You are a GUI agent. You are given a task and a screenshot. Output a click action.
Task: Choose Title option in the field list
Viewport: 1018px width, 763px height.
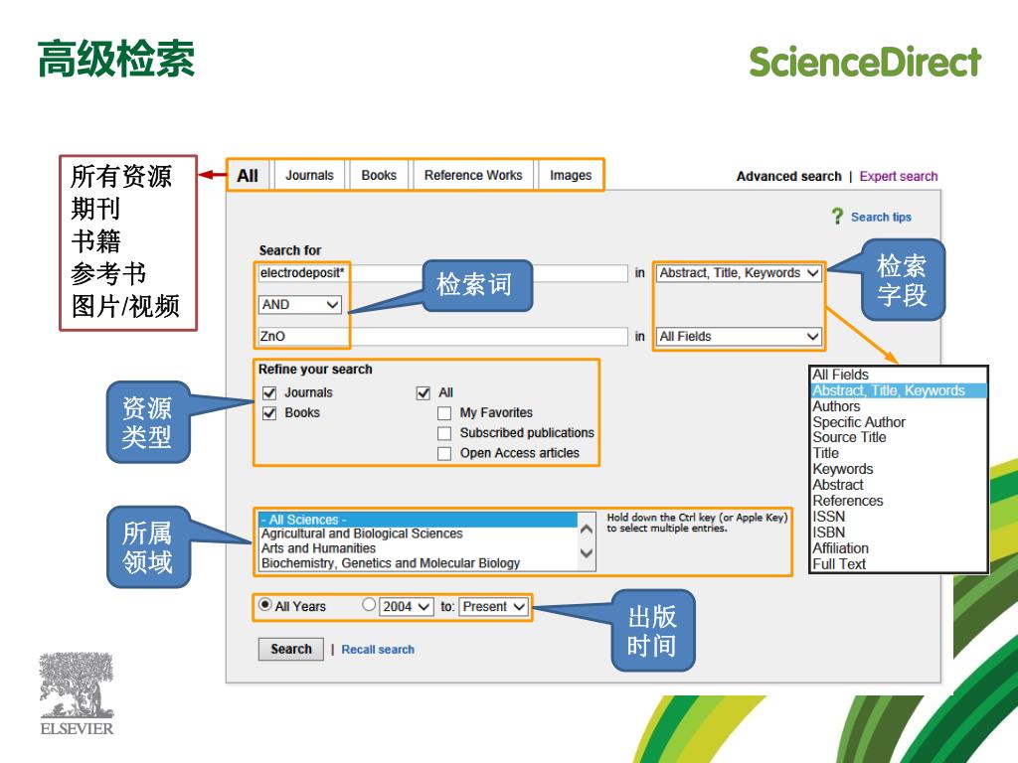coord(899,453)
